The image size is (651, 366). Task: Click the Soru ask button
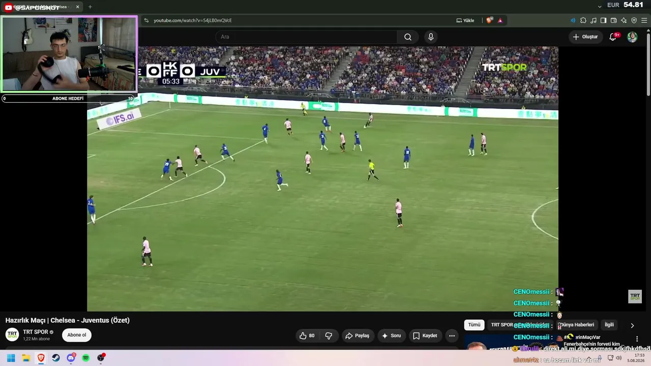392,335
